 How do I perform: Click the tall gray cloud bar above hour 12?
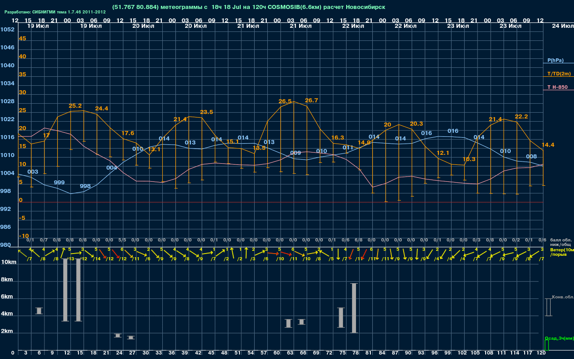[x=65, y=290]
